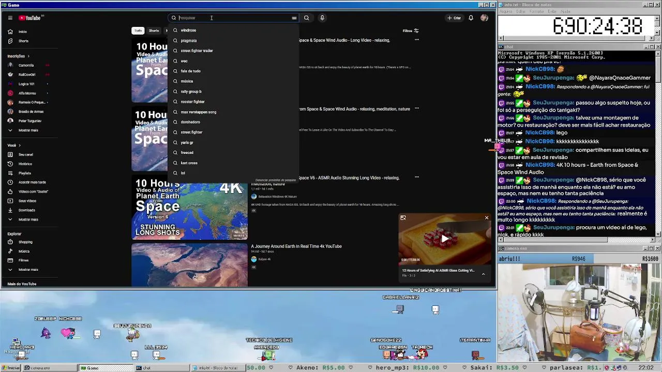Open more options for Long Video result
This screenshot has width=662, height=372.
pyautogui.click(x=417, y=40)
